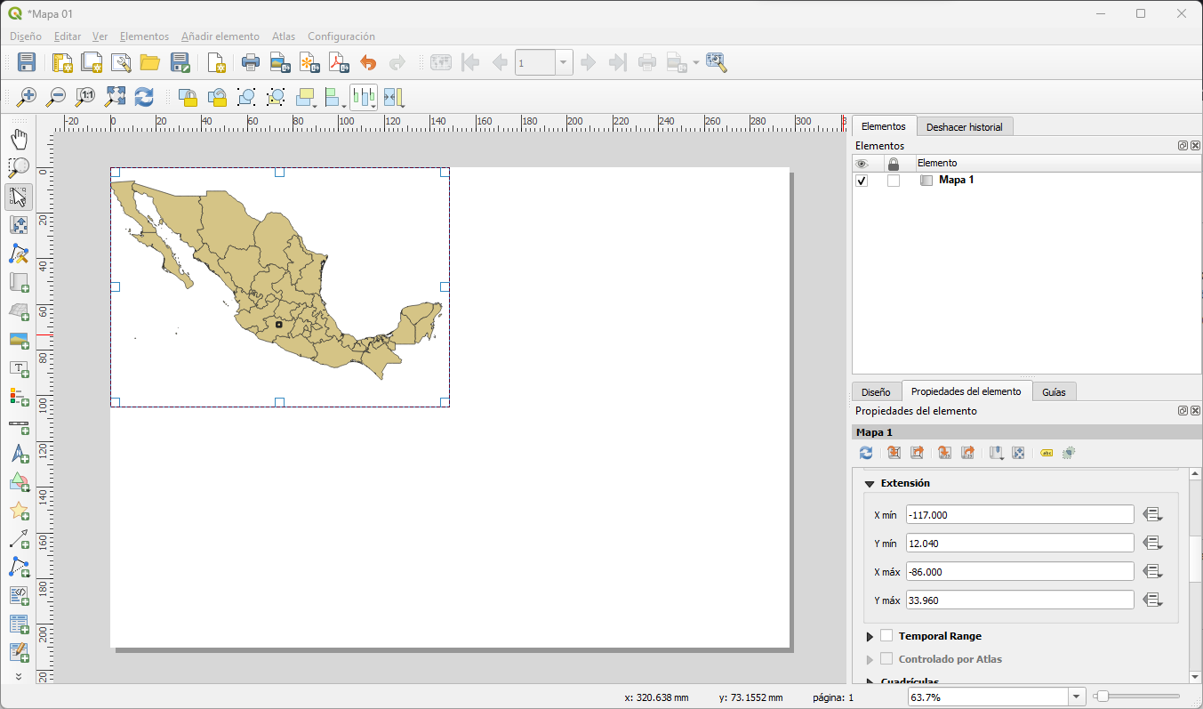Click the Mexico map item on the canvas
Screen dimensions: 1203x709
point(279,287)
